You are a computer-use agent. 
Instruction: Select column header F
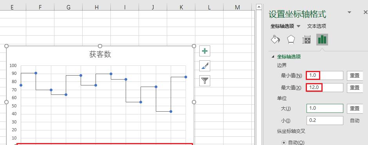[40, 7]
